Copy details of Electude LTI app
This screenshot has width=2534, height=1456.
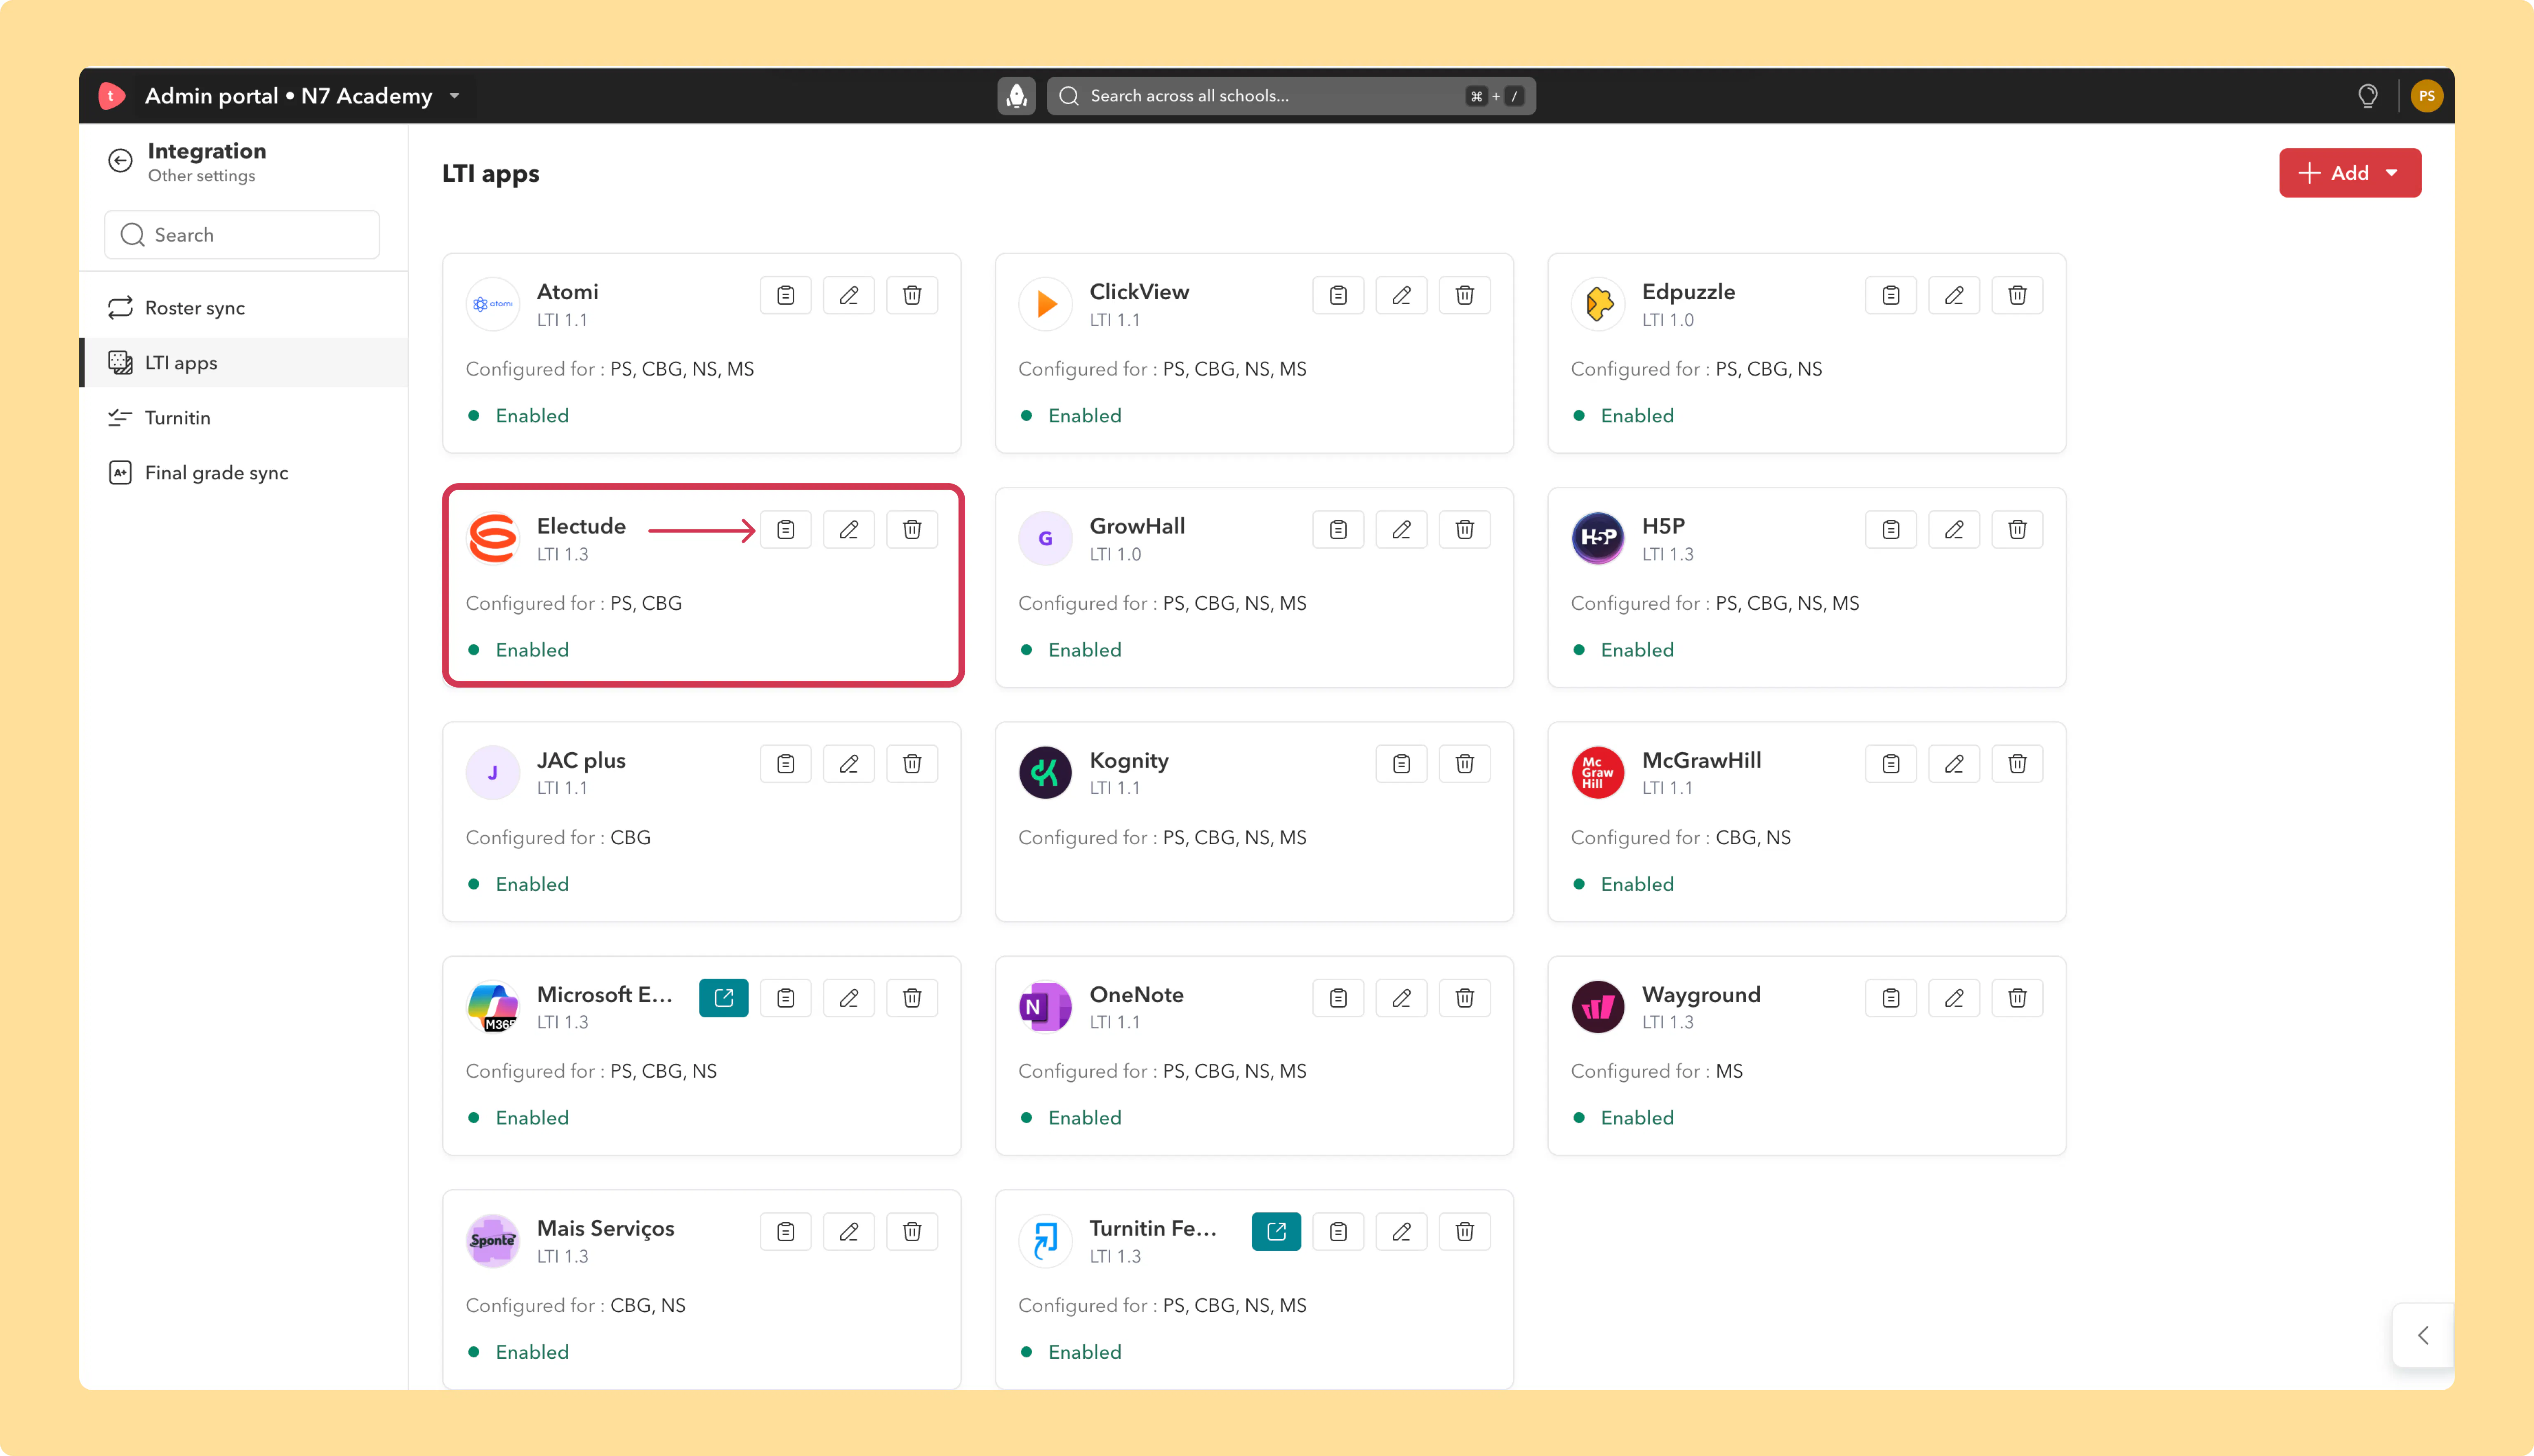pyautogui.click(x=785, y=529)
